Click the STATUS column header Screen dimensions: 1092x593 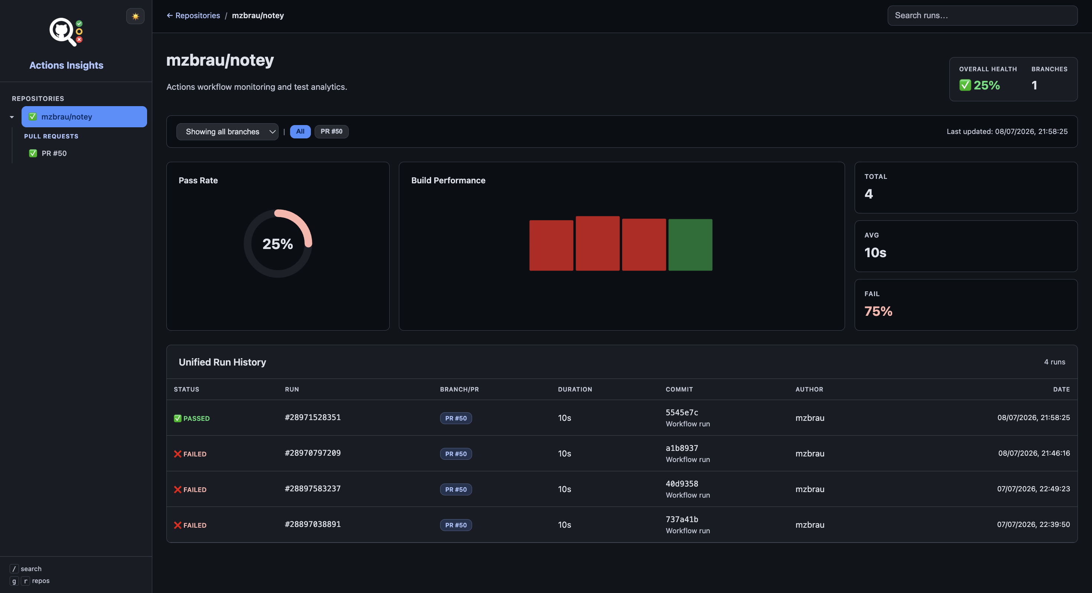click(x=186, y=389)
